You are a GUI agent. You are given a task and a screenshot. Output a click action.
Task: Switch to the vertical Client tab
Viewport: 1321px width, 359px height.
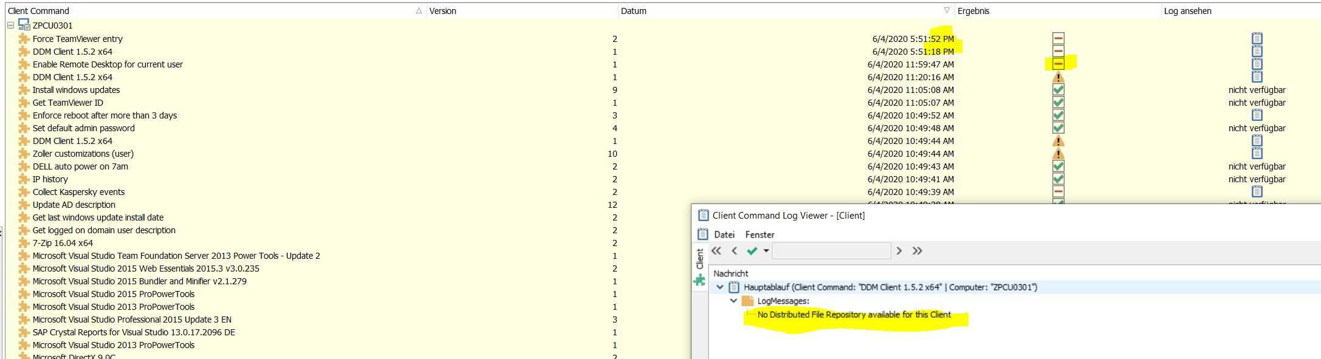[699, 259]
